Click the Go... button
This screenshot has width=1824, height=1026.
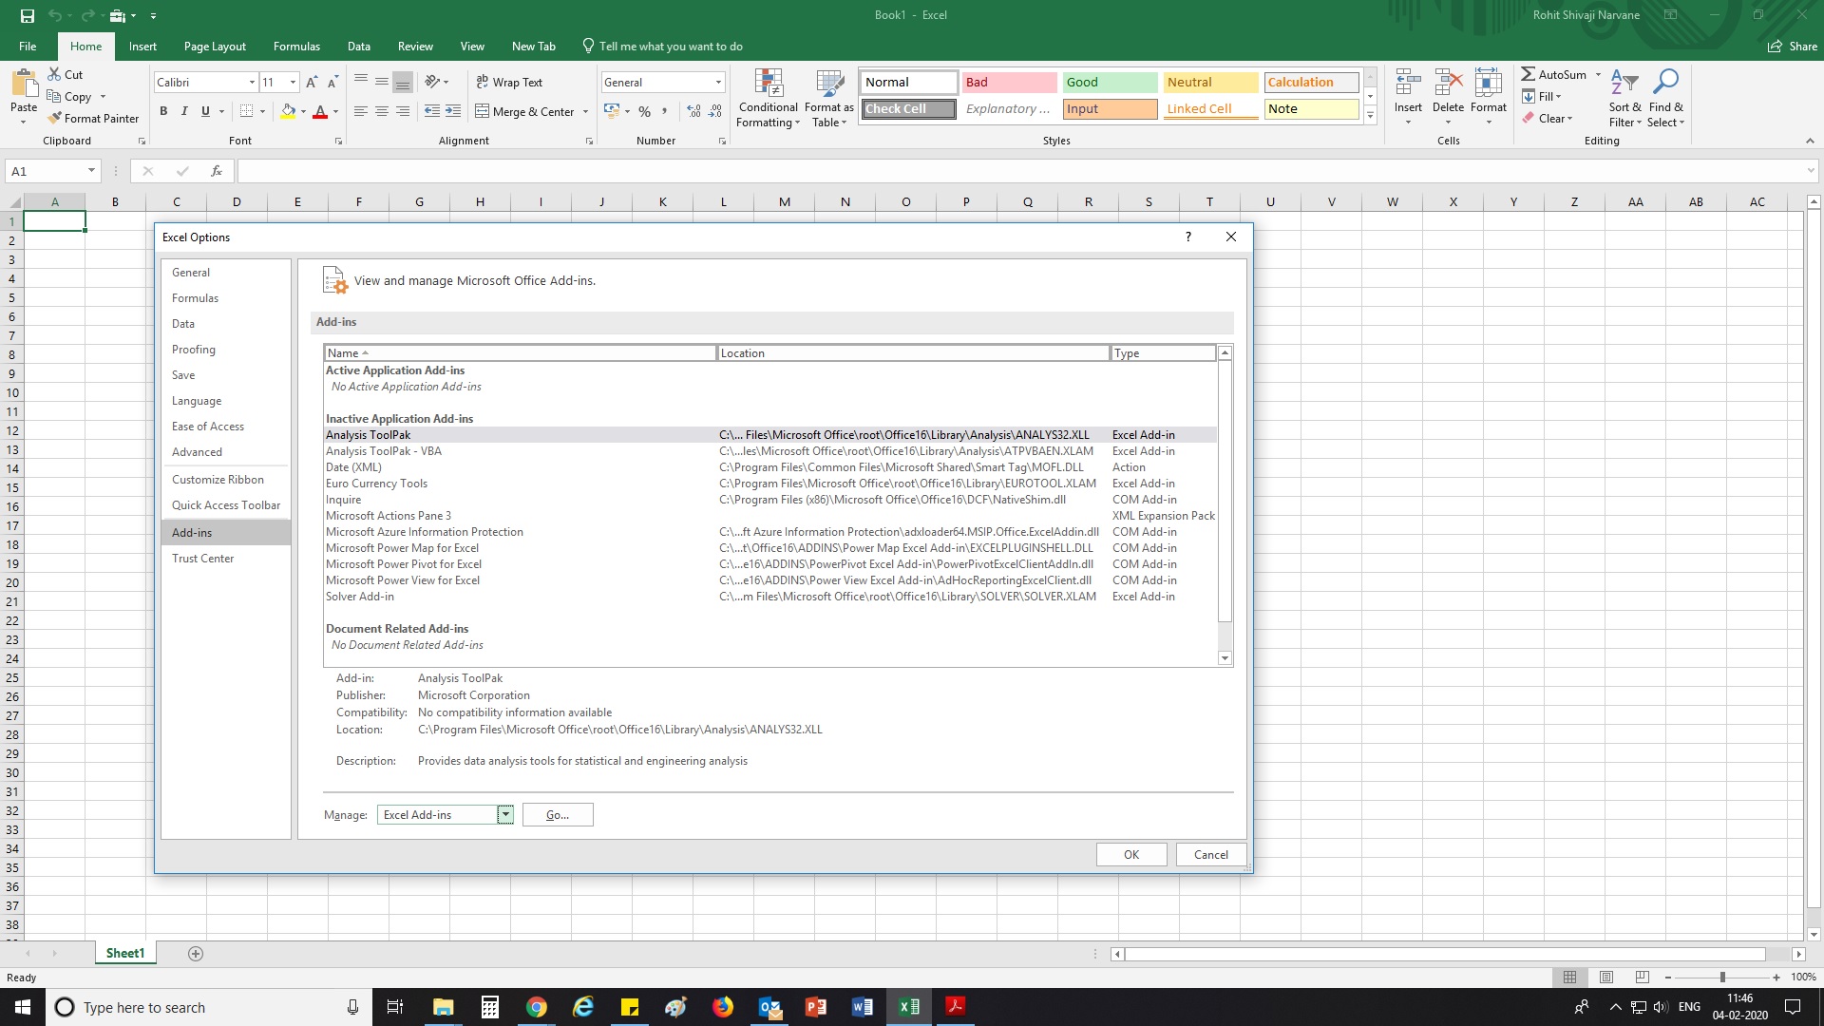point(558,815)
